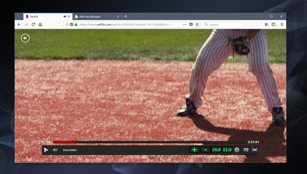Show site information icon
Viewport: 307px width, 174px height.
click(67, 25)
